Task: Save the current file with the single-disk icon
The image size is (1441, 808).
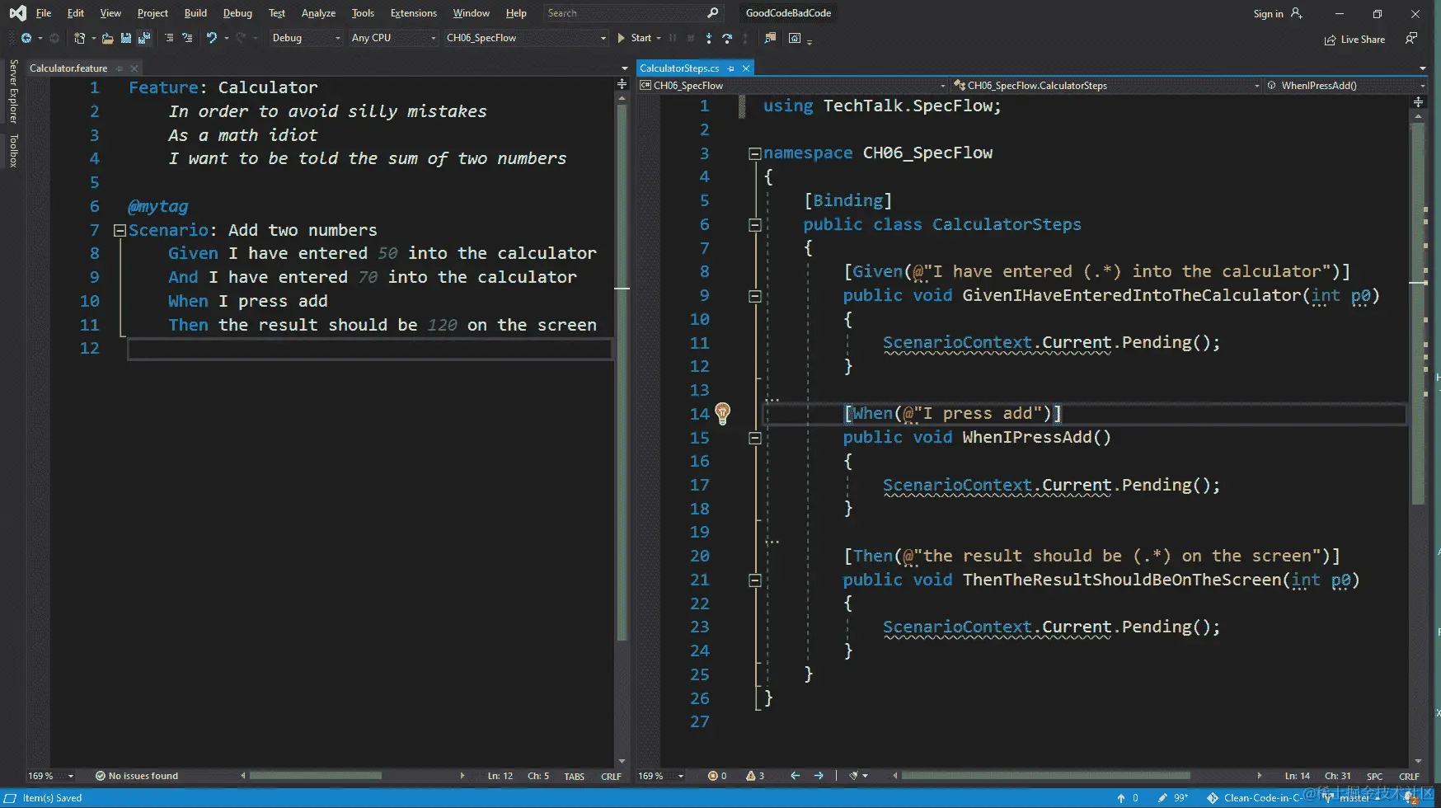Action: [125, 38]
